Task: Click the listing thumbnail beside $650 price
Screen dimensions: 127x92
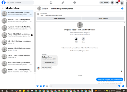Action: (x=38, y=14)
